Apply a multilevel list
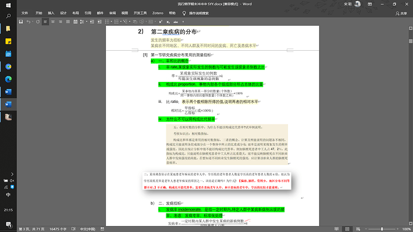Screen dimensions: 413x232 tap(125, 22)
